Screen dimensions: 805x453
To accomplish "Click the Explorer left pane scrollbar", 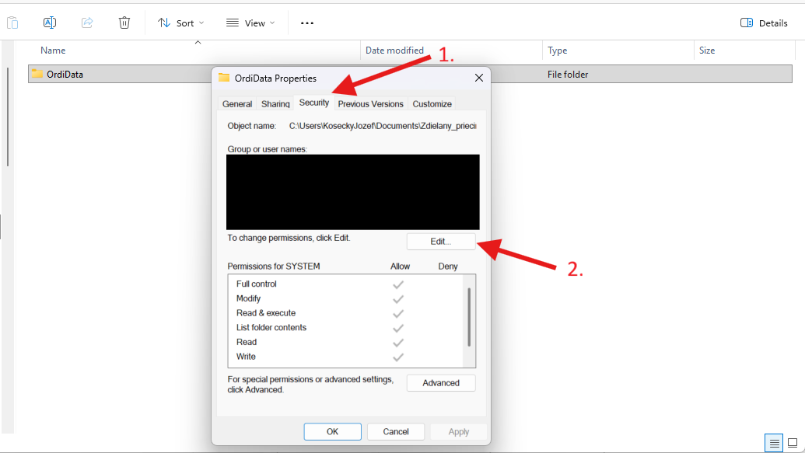I will coord(8,117).
